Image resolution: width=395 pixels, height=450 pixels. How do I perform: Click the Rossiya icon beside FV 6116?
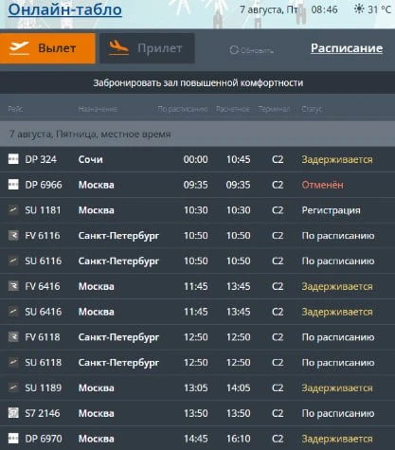point(13,235)
